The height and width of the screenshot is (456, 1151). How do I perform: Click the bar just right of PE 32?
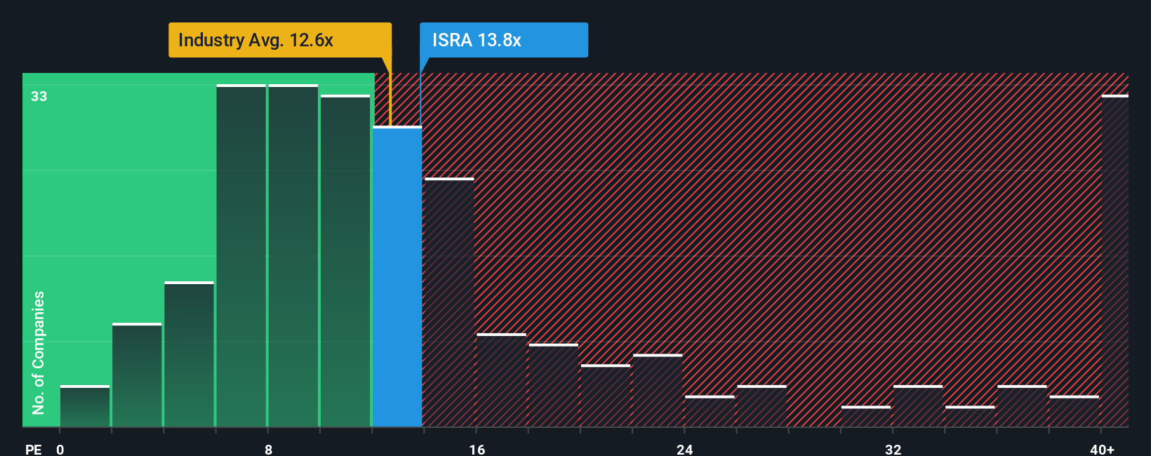click(x=918, y=406)
